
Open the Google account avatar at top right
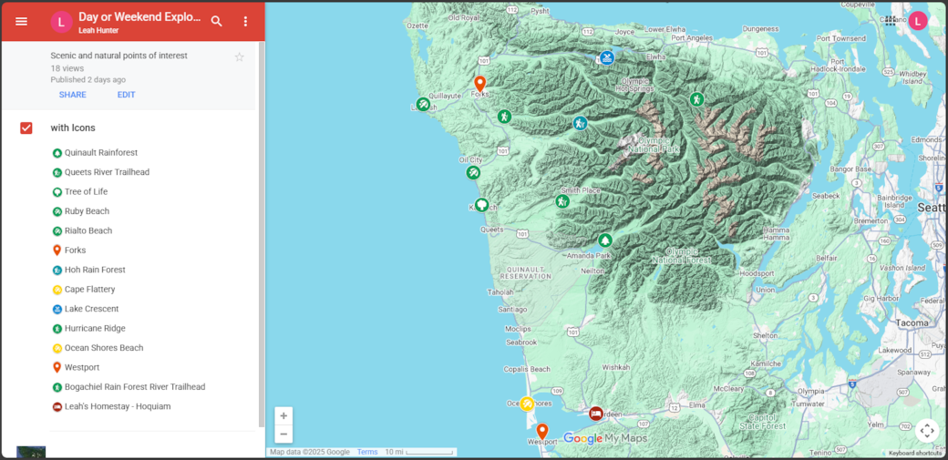click(x=917, y=21)
